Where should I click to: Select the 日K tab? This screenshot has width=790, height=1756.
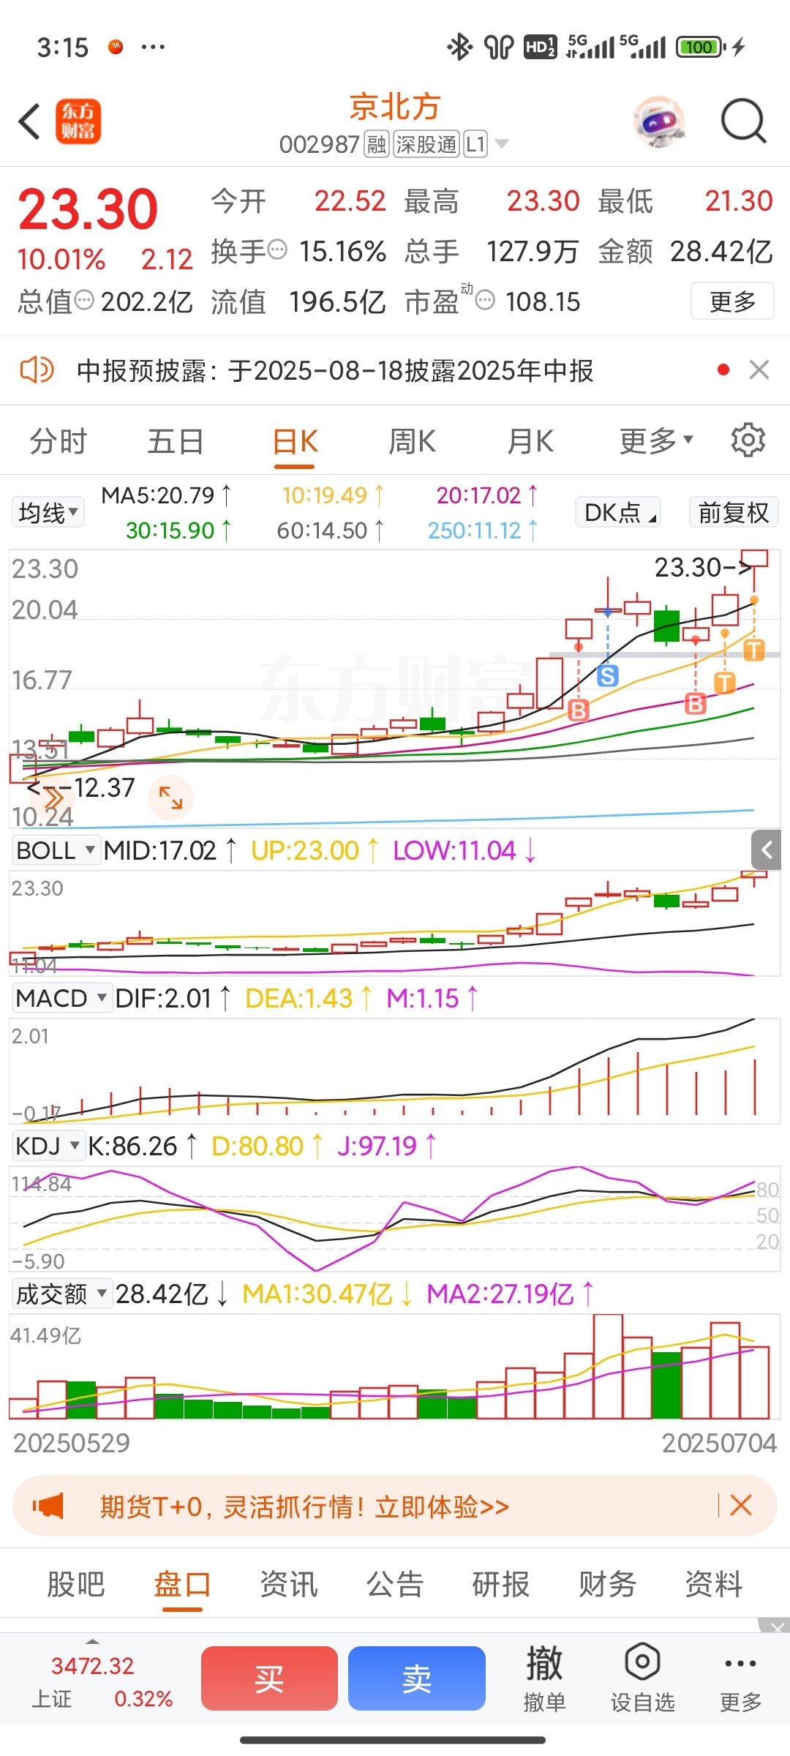pos(295,441)
